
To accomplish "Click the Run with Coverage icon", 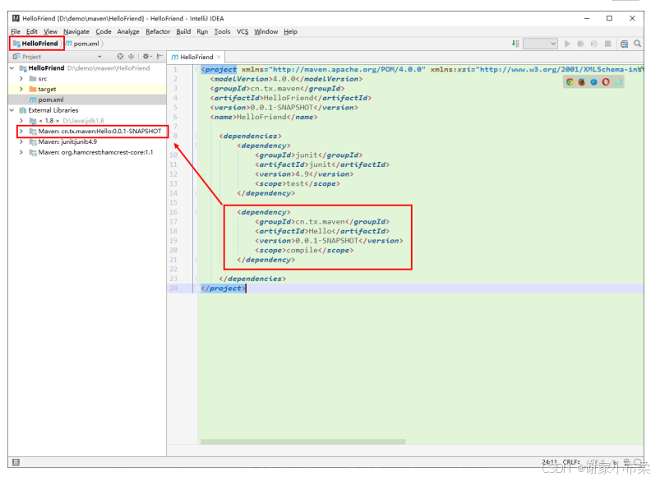I will (x=594, y=44).
